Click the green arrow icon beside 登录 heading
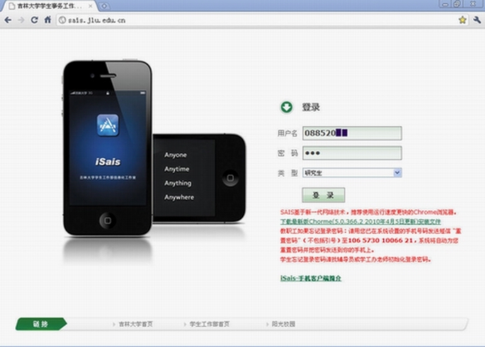The height and width of the screenshot is (347, 485). (x=286, y=107)
